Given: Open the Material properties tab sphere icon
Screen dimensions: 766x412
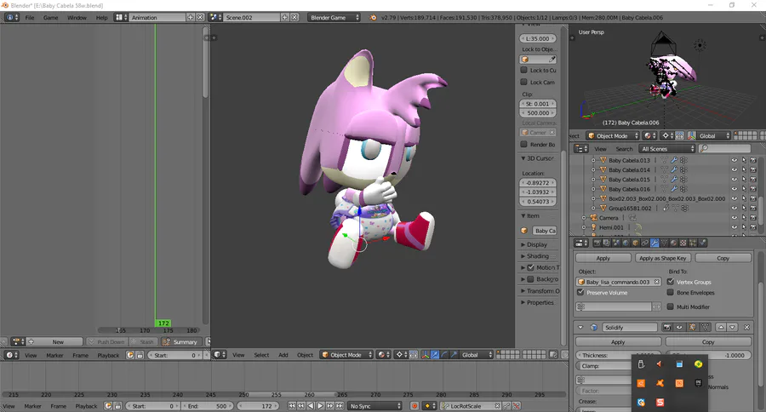Looking at the screenshot, I should [674, 243].
